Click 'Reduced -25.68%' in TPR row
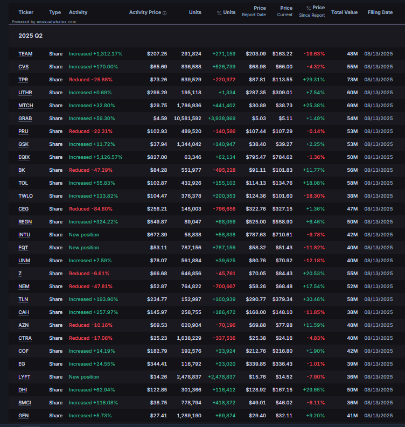The image size is (405, 427). tap(90, 80)
